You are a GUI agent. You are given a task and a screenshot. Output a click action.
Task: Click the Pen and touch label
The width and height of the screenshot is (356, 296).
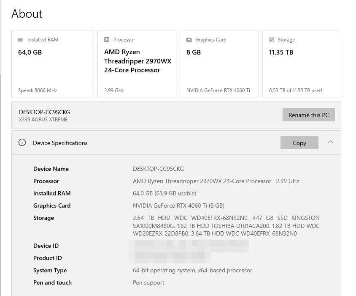point(52,282)
